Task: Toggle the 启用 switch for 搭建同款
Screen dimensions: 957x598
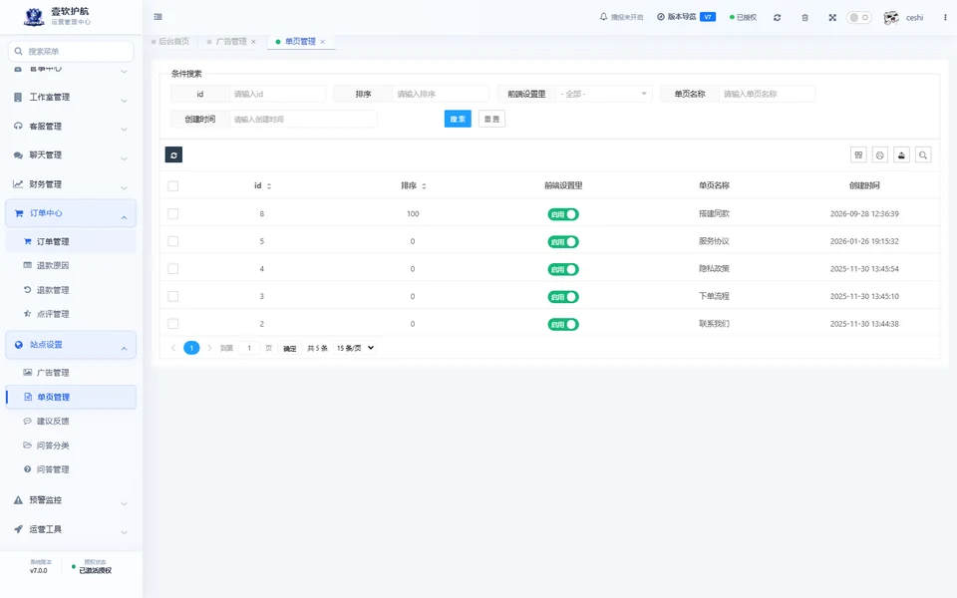Action: click(x=562, y=214)
